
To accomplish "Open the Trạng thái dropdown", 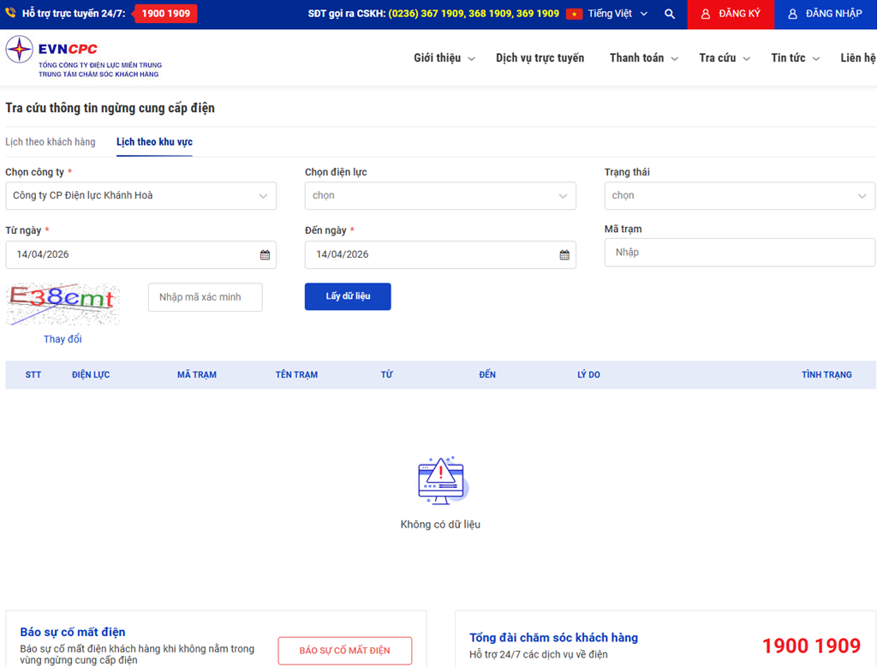I will tap(739, 196).
